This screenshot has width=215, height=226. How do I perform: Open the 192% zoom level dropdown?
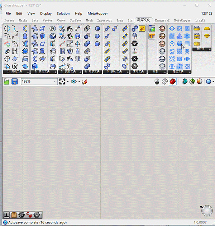point(39,82)
